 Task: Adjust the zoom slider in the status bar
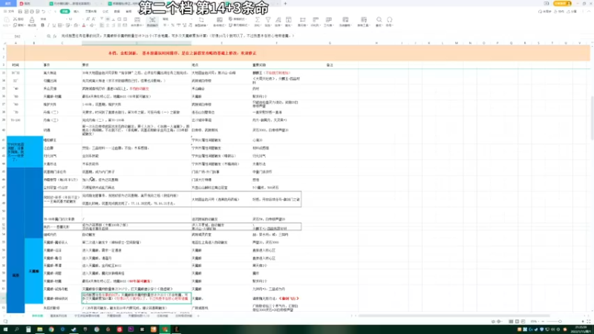(x=560, y=321)
